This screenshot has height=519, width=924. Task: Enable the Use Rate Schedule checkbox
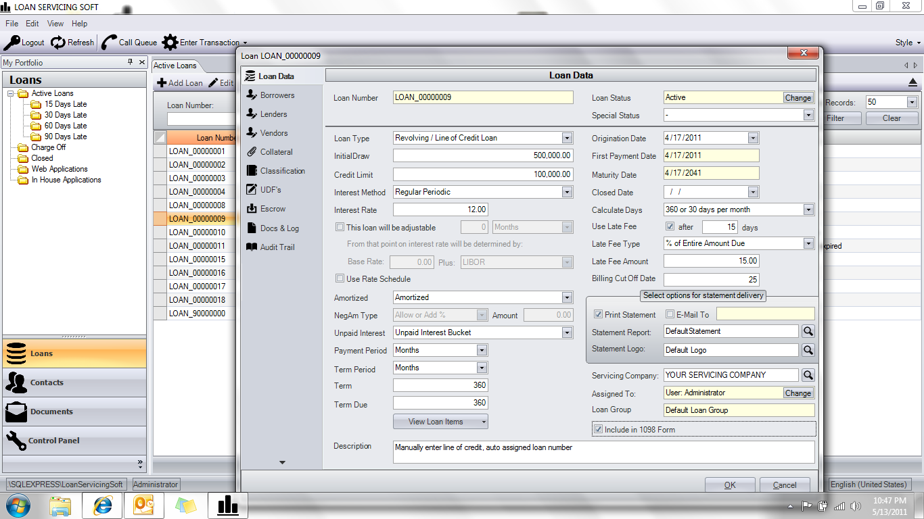point(340,278)
